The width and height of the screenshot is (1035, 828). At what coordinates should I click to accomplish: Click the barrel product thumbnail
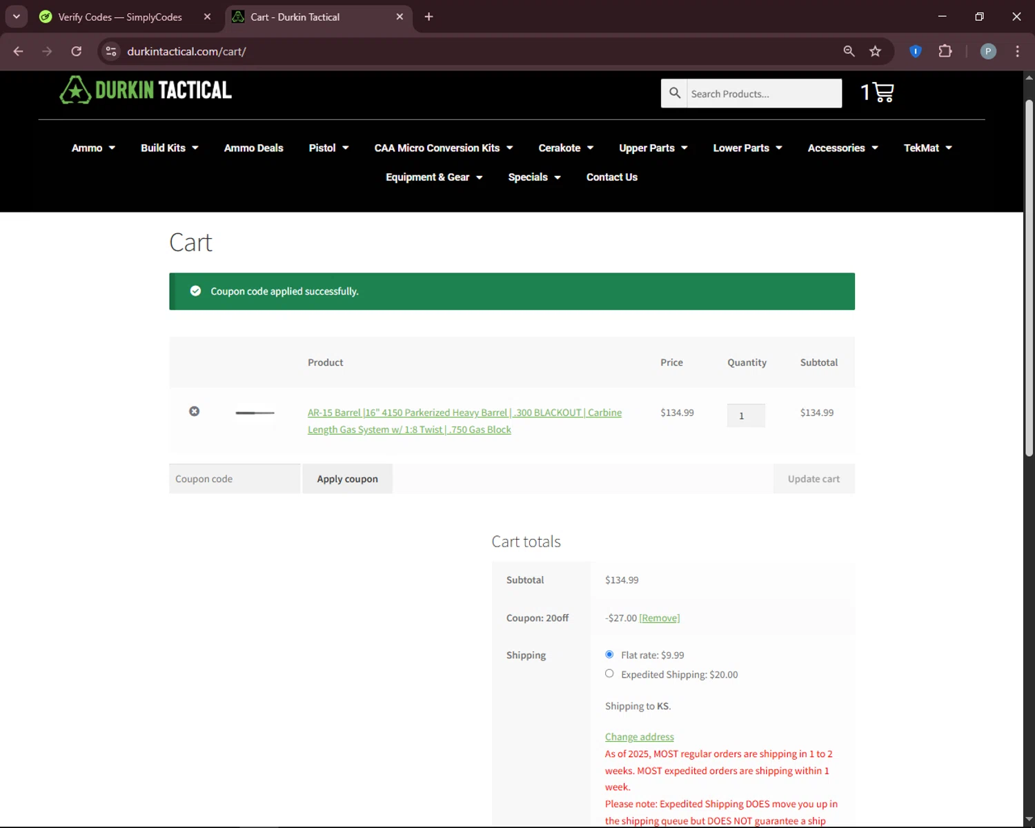click(255, 413)
